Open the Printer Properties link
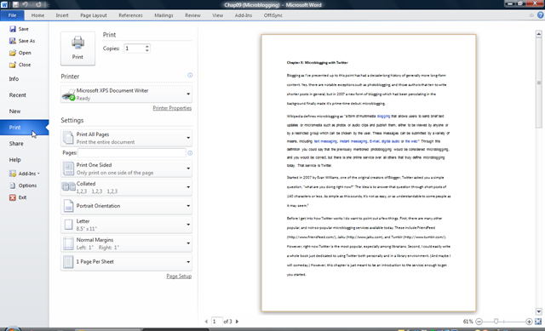This screenshot has height=331, width=545. pyautogui.click(x=172, y=108)
